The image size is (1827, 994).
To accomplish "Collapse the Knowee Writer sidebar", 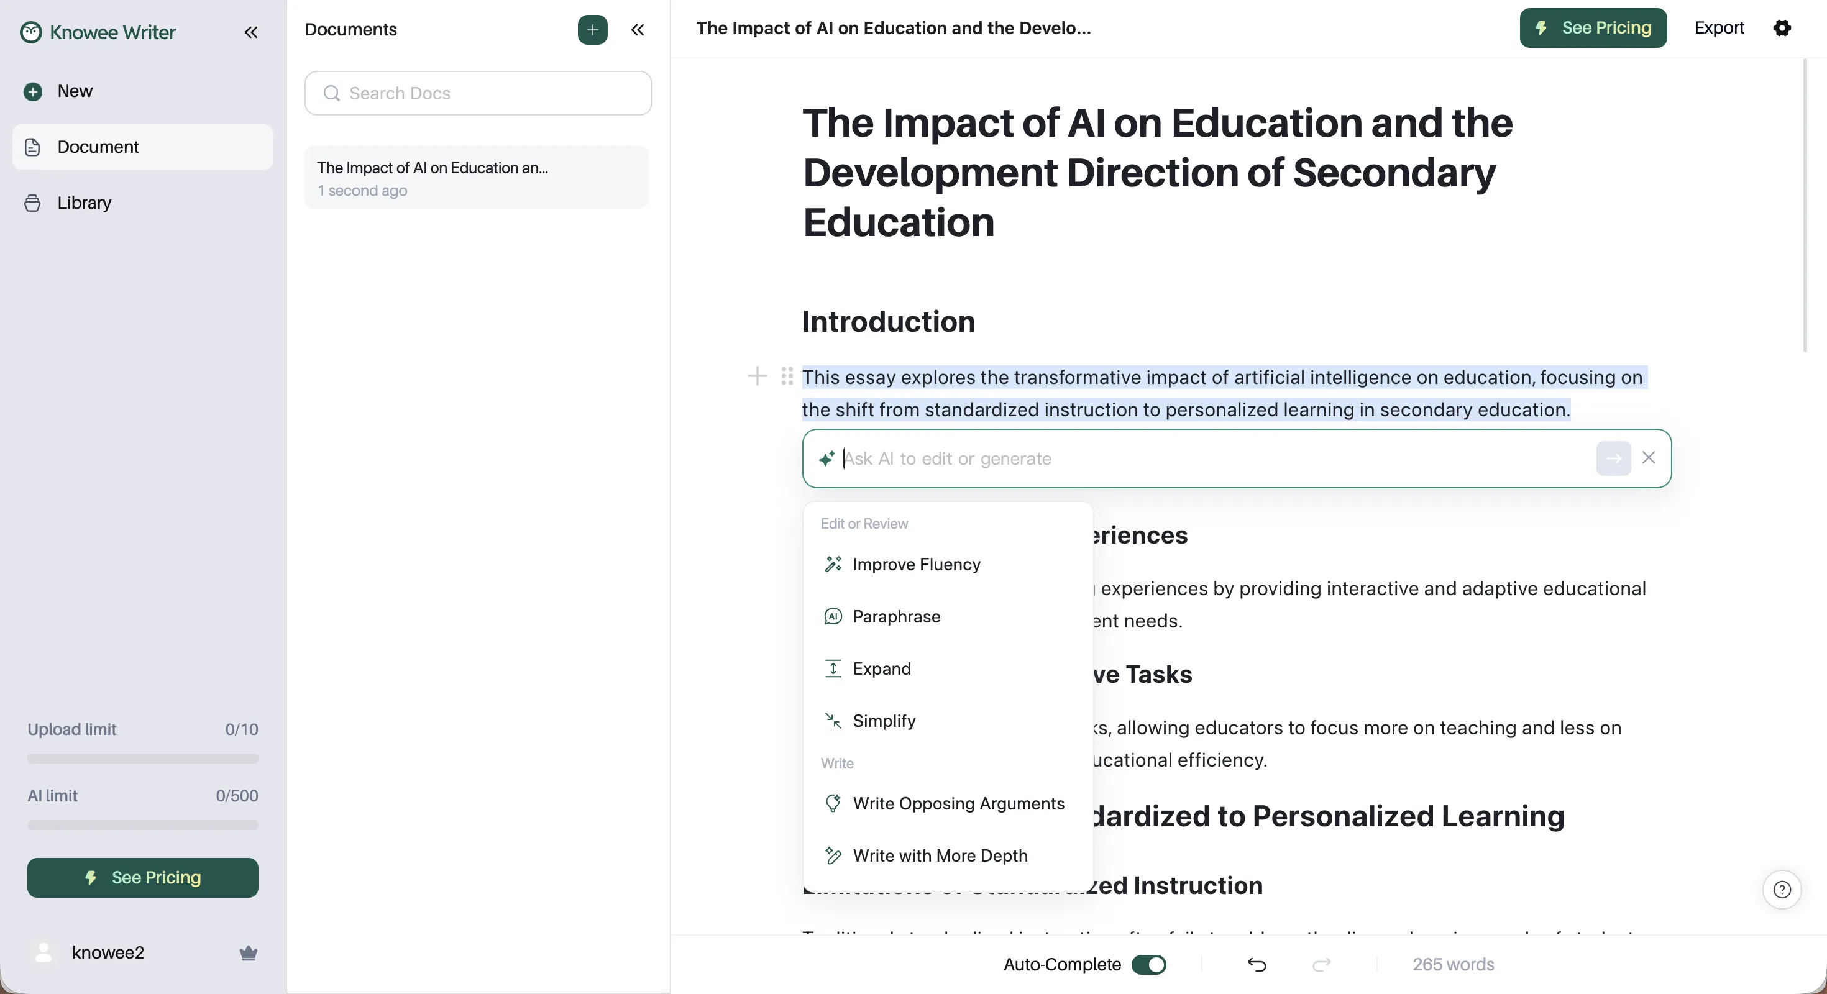I will click(250, 32).
